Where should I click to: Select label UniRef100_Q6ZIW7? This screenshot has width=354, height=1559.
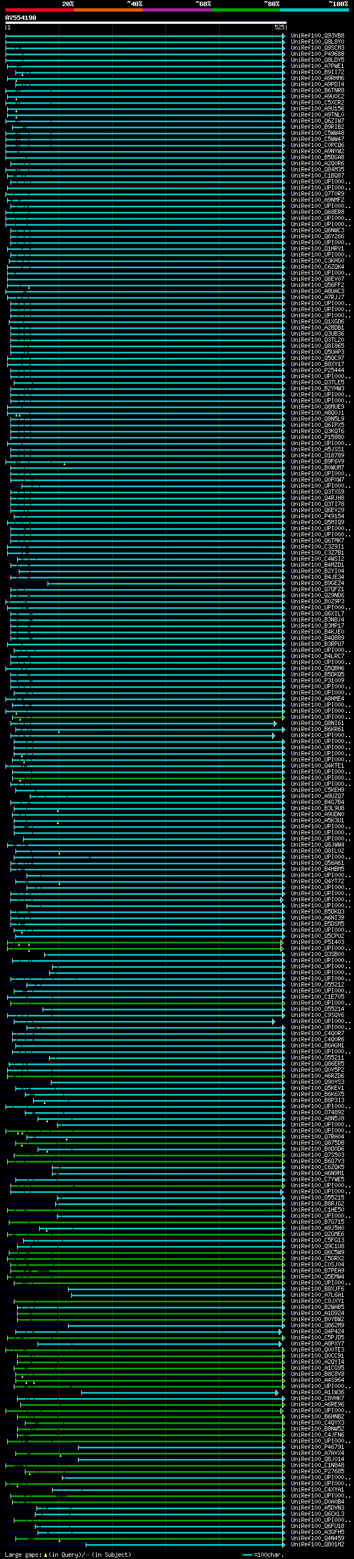pyautogui.click(x=317, y=121)
